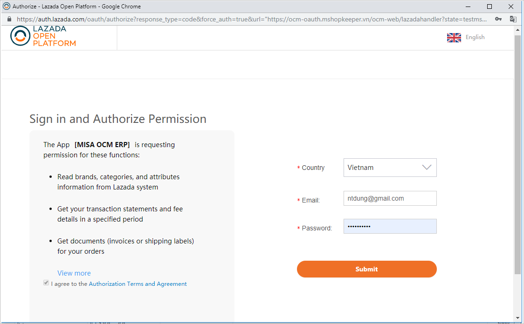The width and height of the screenshot is (524, 324).
Task: Click the address bar URL
Action: pyautogui.click(x=252, y=20)
